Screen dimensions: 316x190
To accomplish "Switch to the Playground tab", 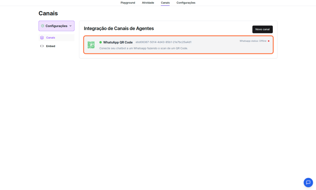I will click(128, 3).
